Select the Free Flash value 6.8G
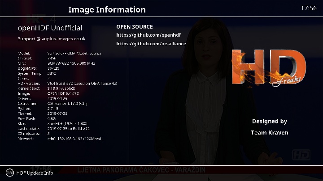323x181 pixels. (51, 118)
